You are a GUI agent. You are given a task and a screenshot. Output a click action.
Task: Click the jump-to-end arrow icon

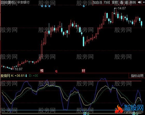pyautogui.click(x=140, y=2)
